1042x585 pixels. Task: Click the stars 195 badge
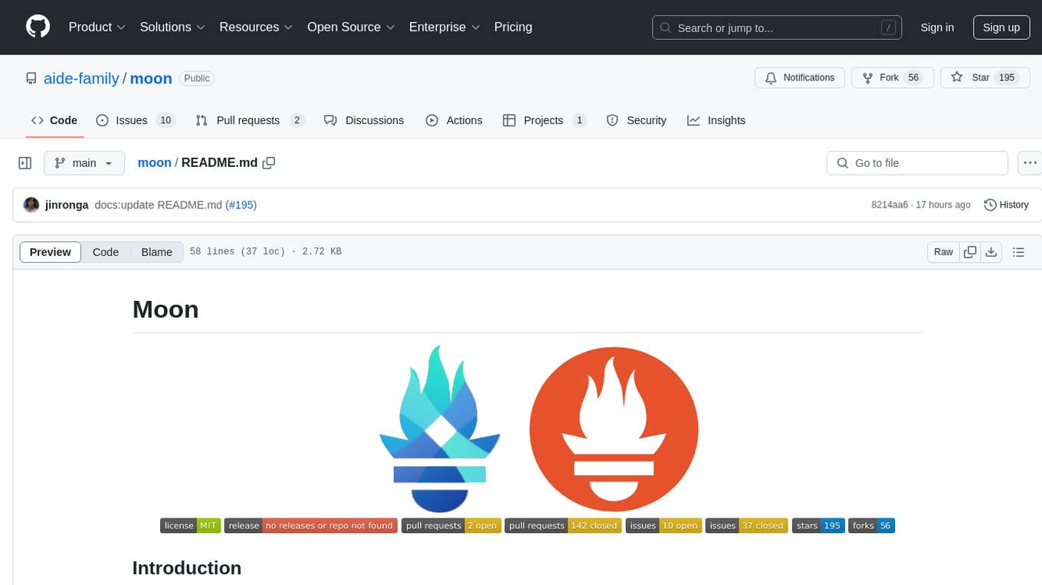(818, 525)
